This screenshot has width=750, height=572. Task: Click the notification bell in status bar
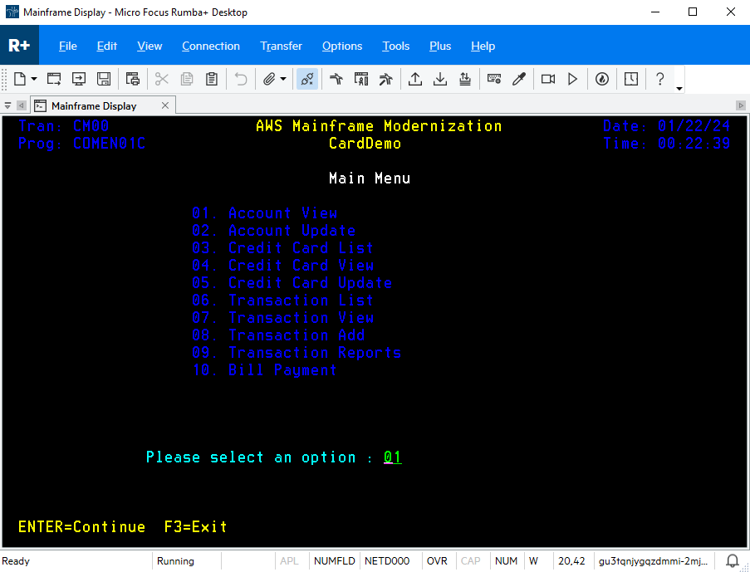(733, 561)
